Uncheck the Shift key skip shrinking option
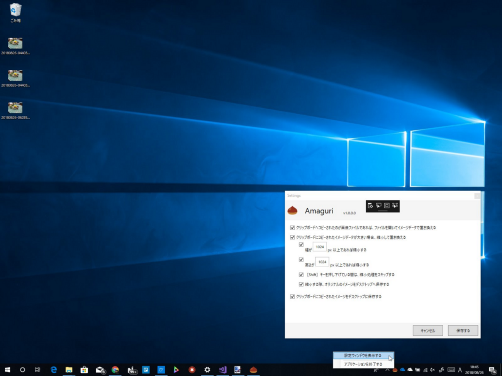The image size is (502, 376). 301,275
